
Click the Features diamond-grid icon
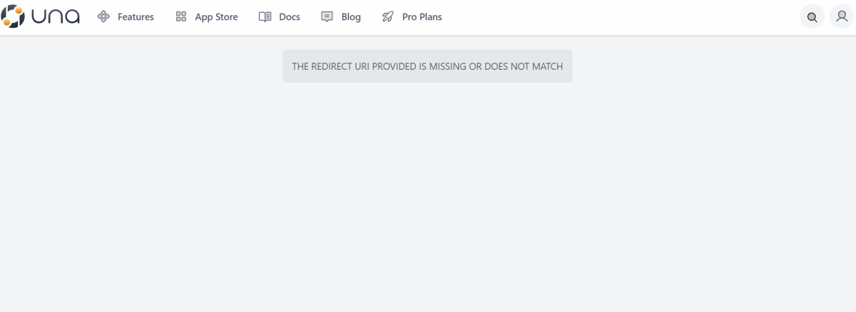(x=103, y=17)
